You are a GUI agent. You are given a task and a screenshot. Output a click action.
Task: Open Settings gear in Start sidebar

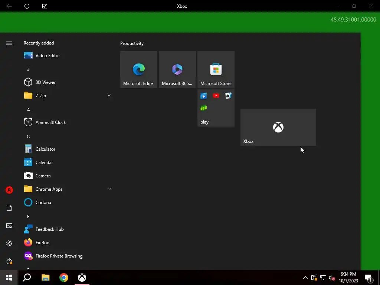pyautogui.click(x=9, y=243)
